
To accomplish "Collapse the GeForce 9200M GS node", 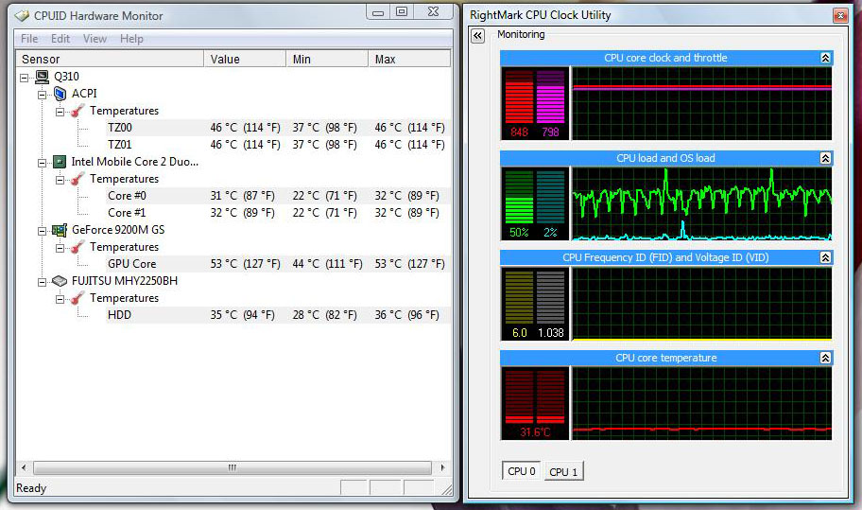I will 42,231.
